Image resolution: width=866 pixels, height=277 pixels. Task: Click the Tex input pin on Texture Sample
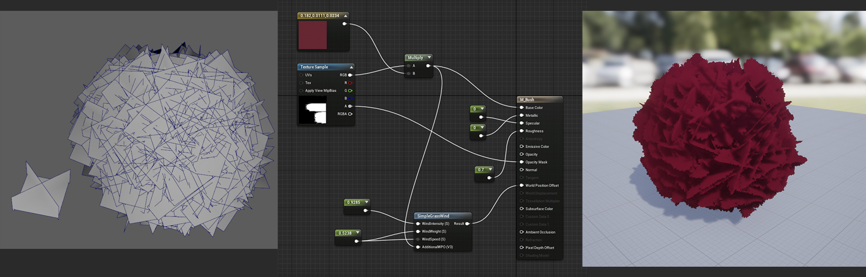tap(301, 83)
